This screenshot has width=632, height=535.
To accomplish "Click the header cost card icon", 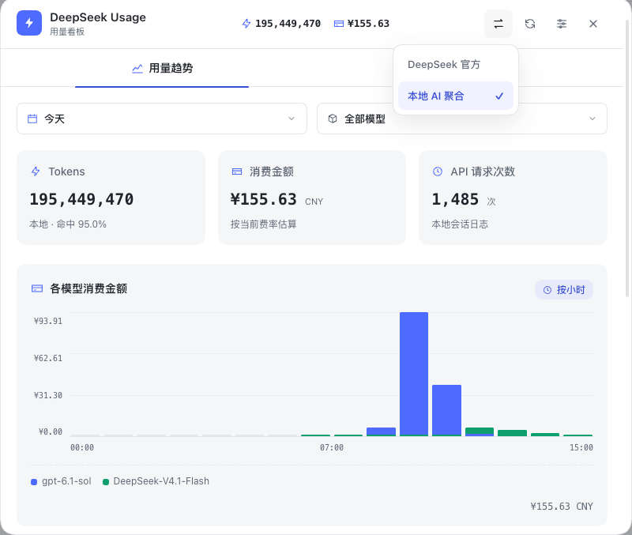I will click(x=339, y=24).
